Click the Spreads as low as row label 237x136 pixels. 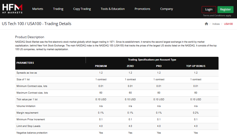click(26, 73)
